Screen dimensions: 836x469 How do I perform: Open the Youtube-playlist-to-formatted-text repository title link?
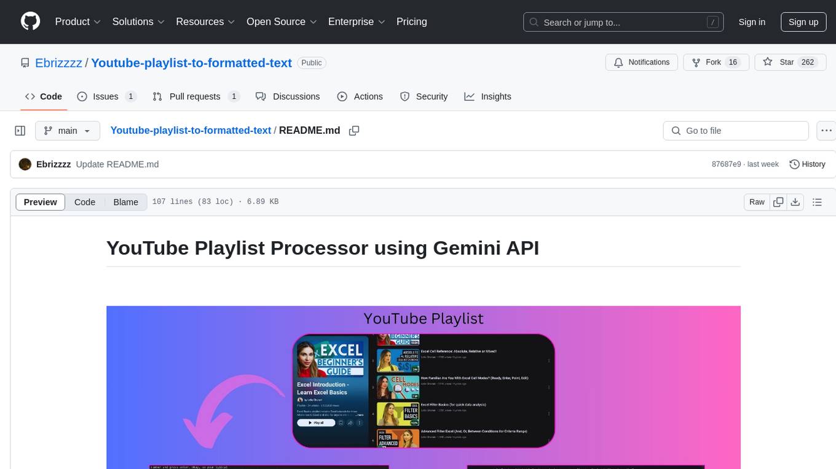coord(191,63)
